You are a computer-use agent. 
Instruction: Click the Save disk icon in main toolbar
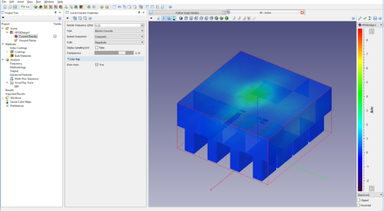click(15, 7)
